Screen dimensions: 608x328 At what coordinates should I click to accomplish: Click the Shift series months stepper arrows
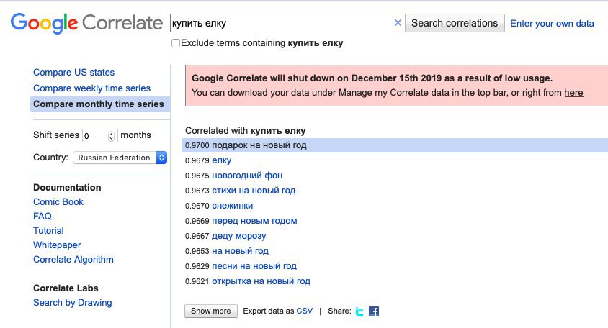(111, 135)
